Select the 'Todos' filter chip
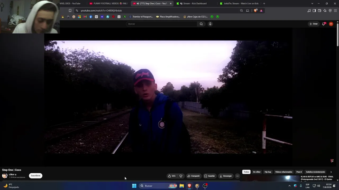This screenshot has height=190, width=339. (246, 172)
